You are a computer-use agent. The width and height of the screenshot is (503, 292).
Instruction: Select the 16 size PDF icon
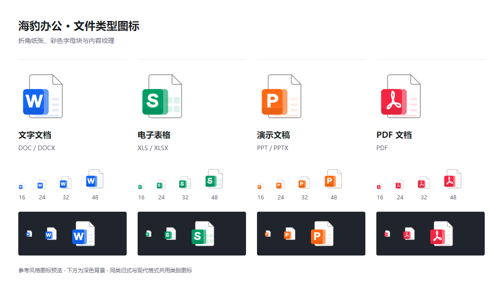click(x=380, y=186)
